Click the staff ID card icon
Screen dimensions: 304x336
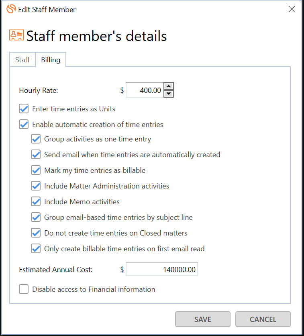[16, 35]
